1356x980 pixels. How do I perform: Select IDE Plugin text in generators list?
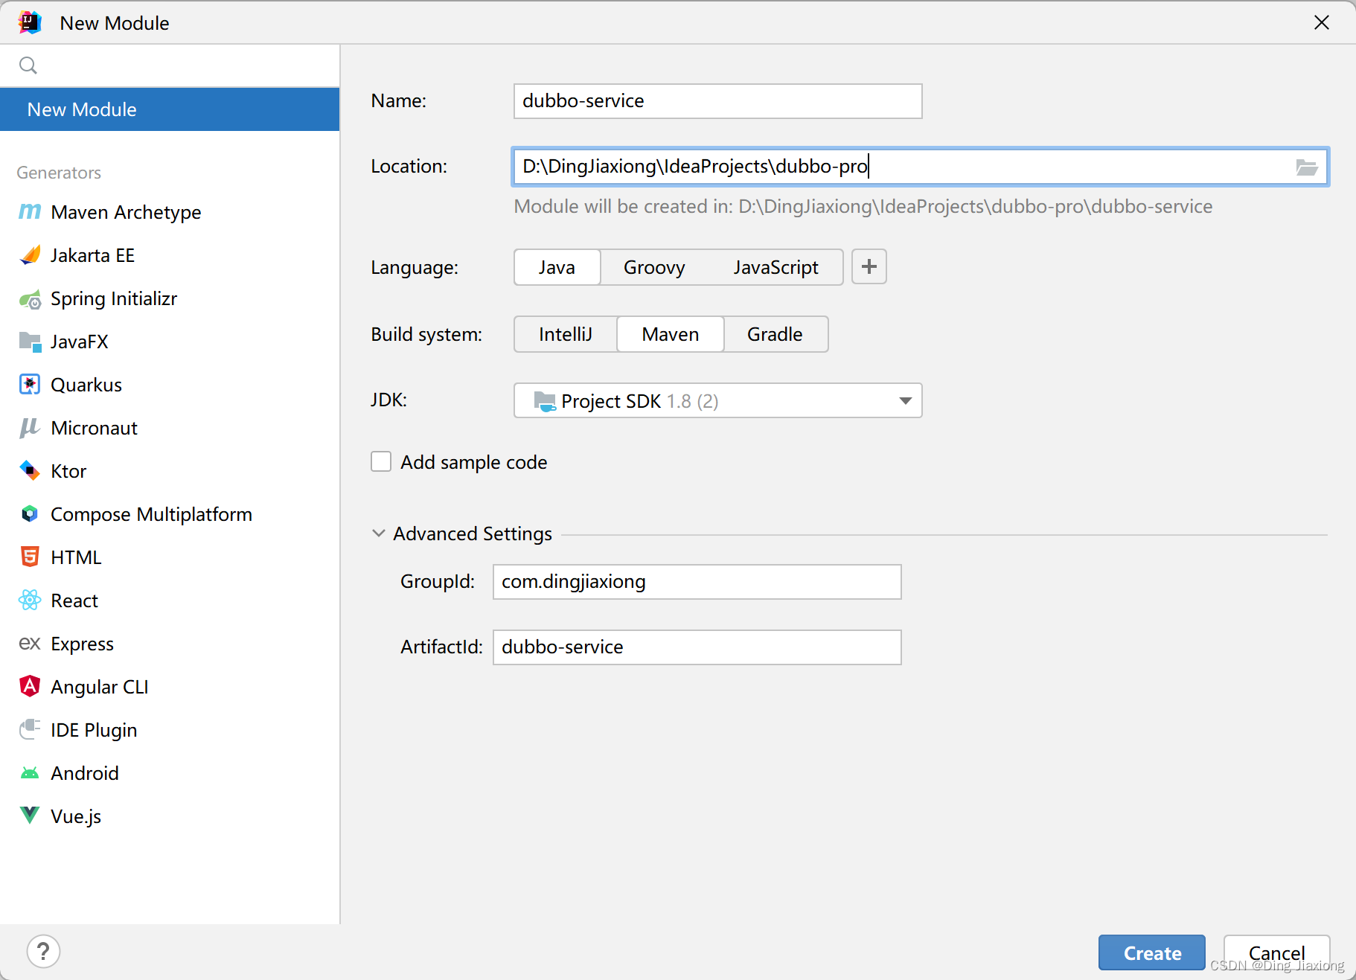(94, 730)
